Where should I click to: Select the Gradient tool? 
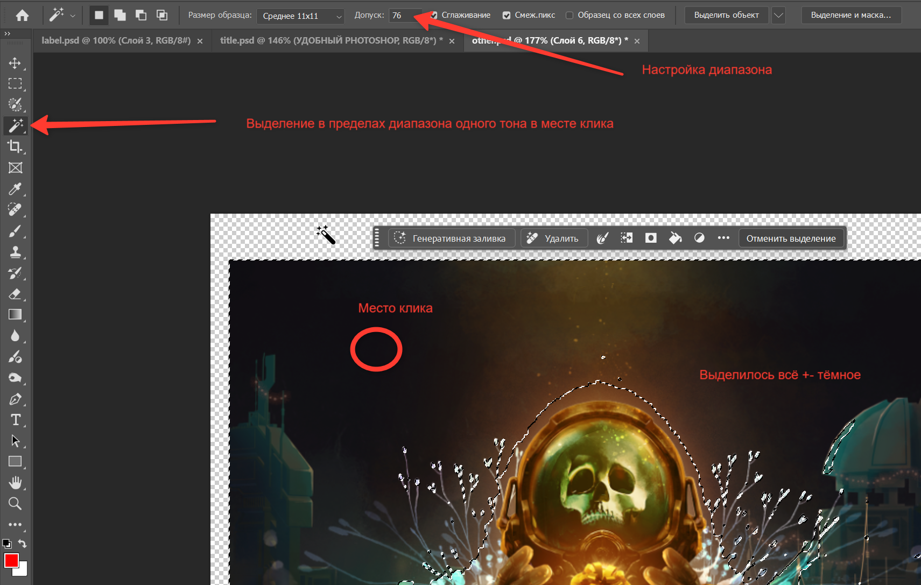point(15,314)
